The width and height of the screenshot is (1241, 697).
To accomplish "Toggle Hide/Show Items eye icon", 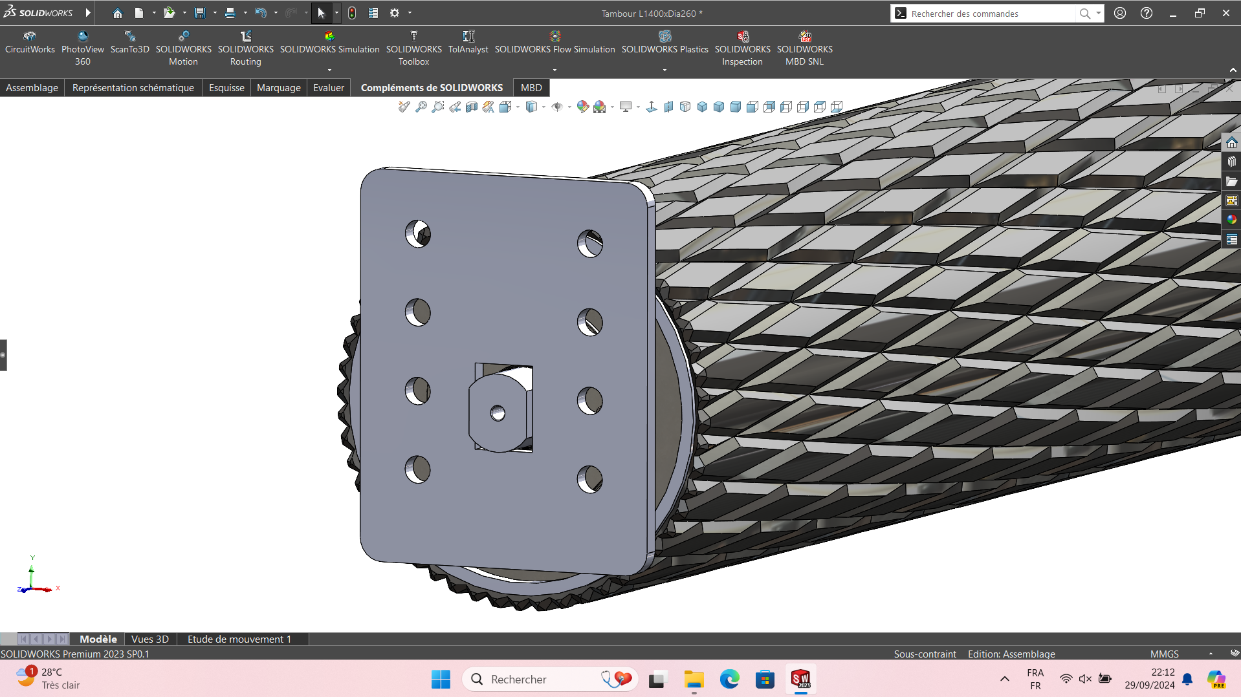I will 556,107.
